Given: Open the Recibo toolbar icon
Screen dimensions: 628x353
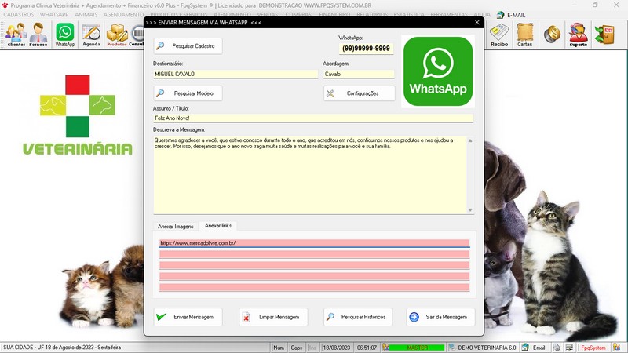Looking at the screenshot, I should click(x=498, y=34).
